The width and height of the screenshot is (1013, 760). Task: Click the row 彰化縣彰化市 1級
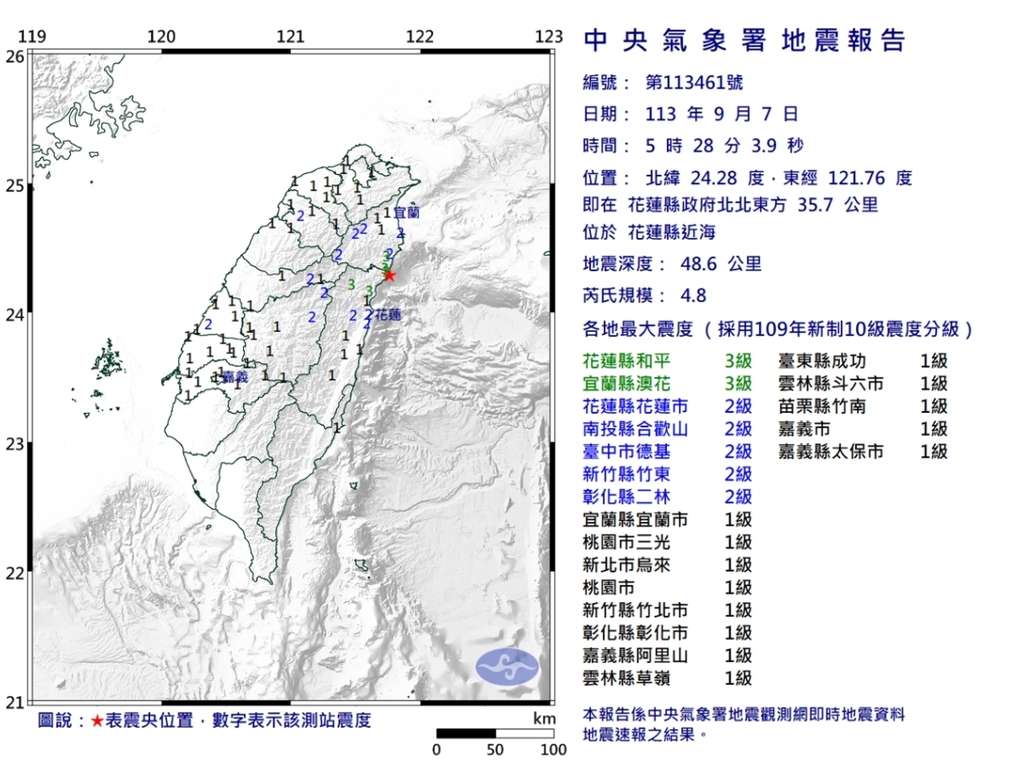pos(668,632)
